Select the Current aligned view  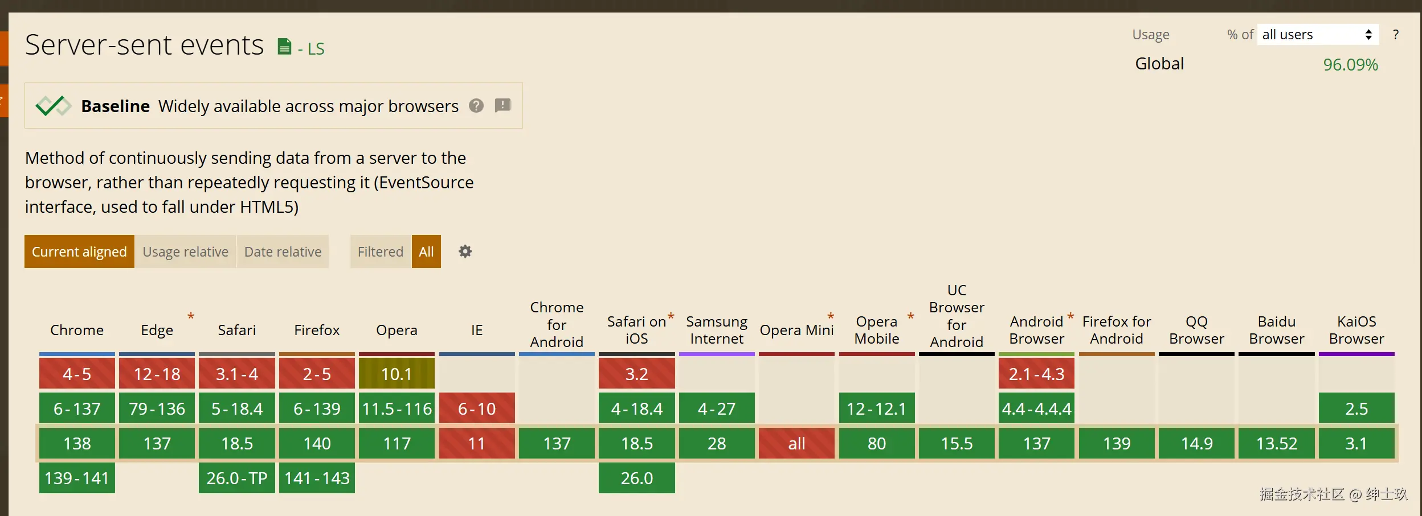pos(79,251)
